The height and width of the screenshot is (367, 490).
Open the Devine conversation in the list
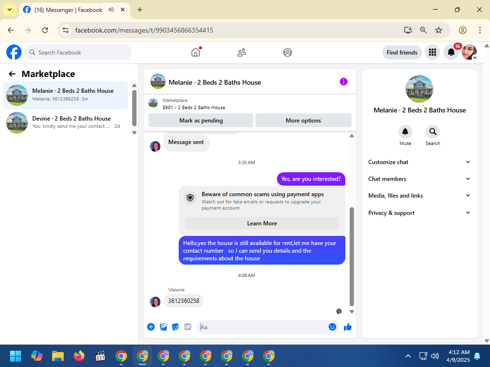65,122
